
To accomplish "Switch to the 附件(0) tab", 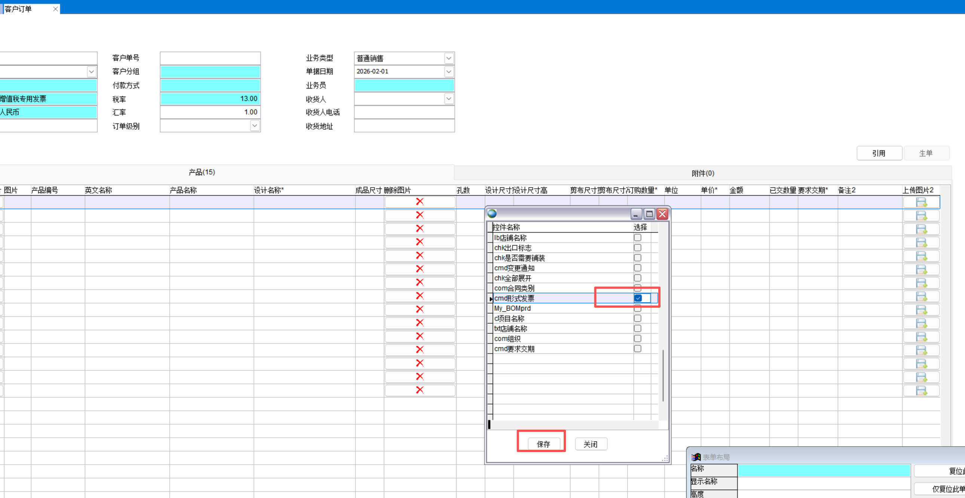I will click(702, 173).
